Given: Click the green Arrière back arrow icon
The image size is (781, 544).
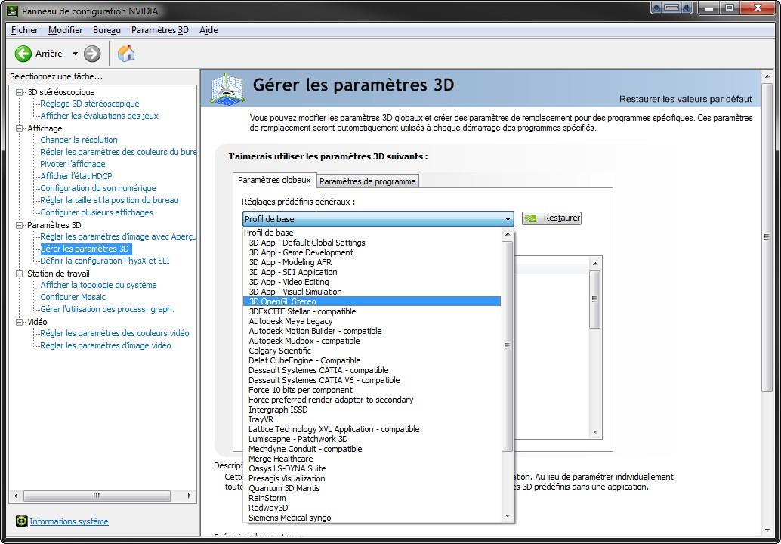Looking at the screenshot, I should (x=23, y=54).
